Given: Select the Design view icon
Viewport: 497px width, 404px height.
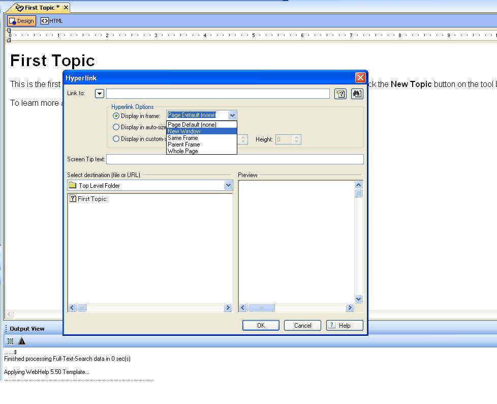Looking at the screenshot, I should [x=13, y=21].
